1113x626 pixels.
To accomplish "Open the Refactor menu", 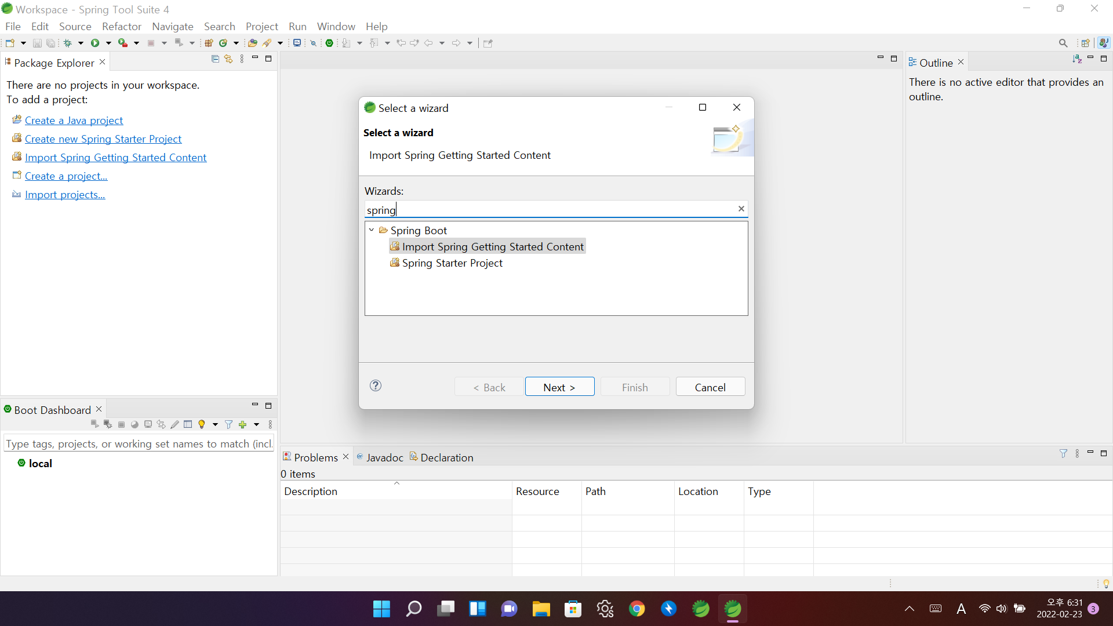I will pos(121,27).
